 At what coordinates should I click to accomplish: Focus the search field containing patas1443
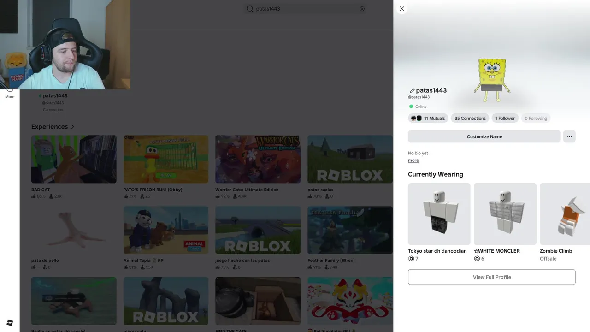tap(305, 9)
